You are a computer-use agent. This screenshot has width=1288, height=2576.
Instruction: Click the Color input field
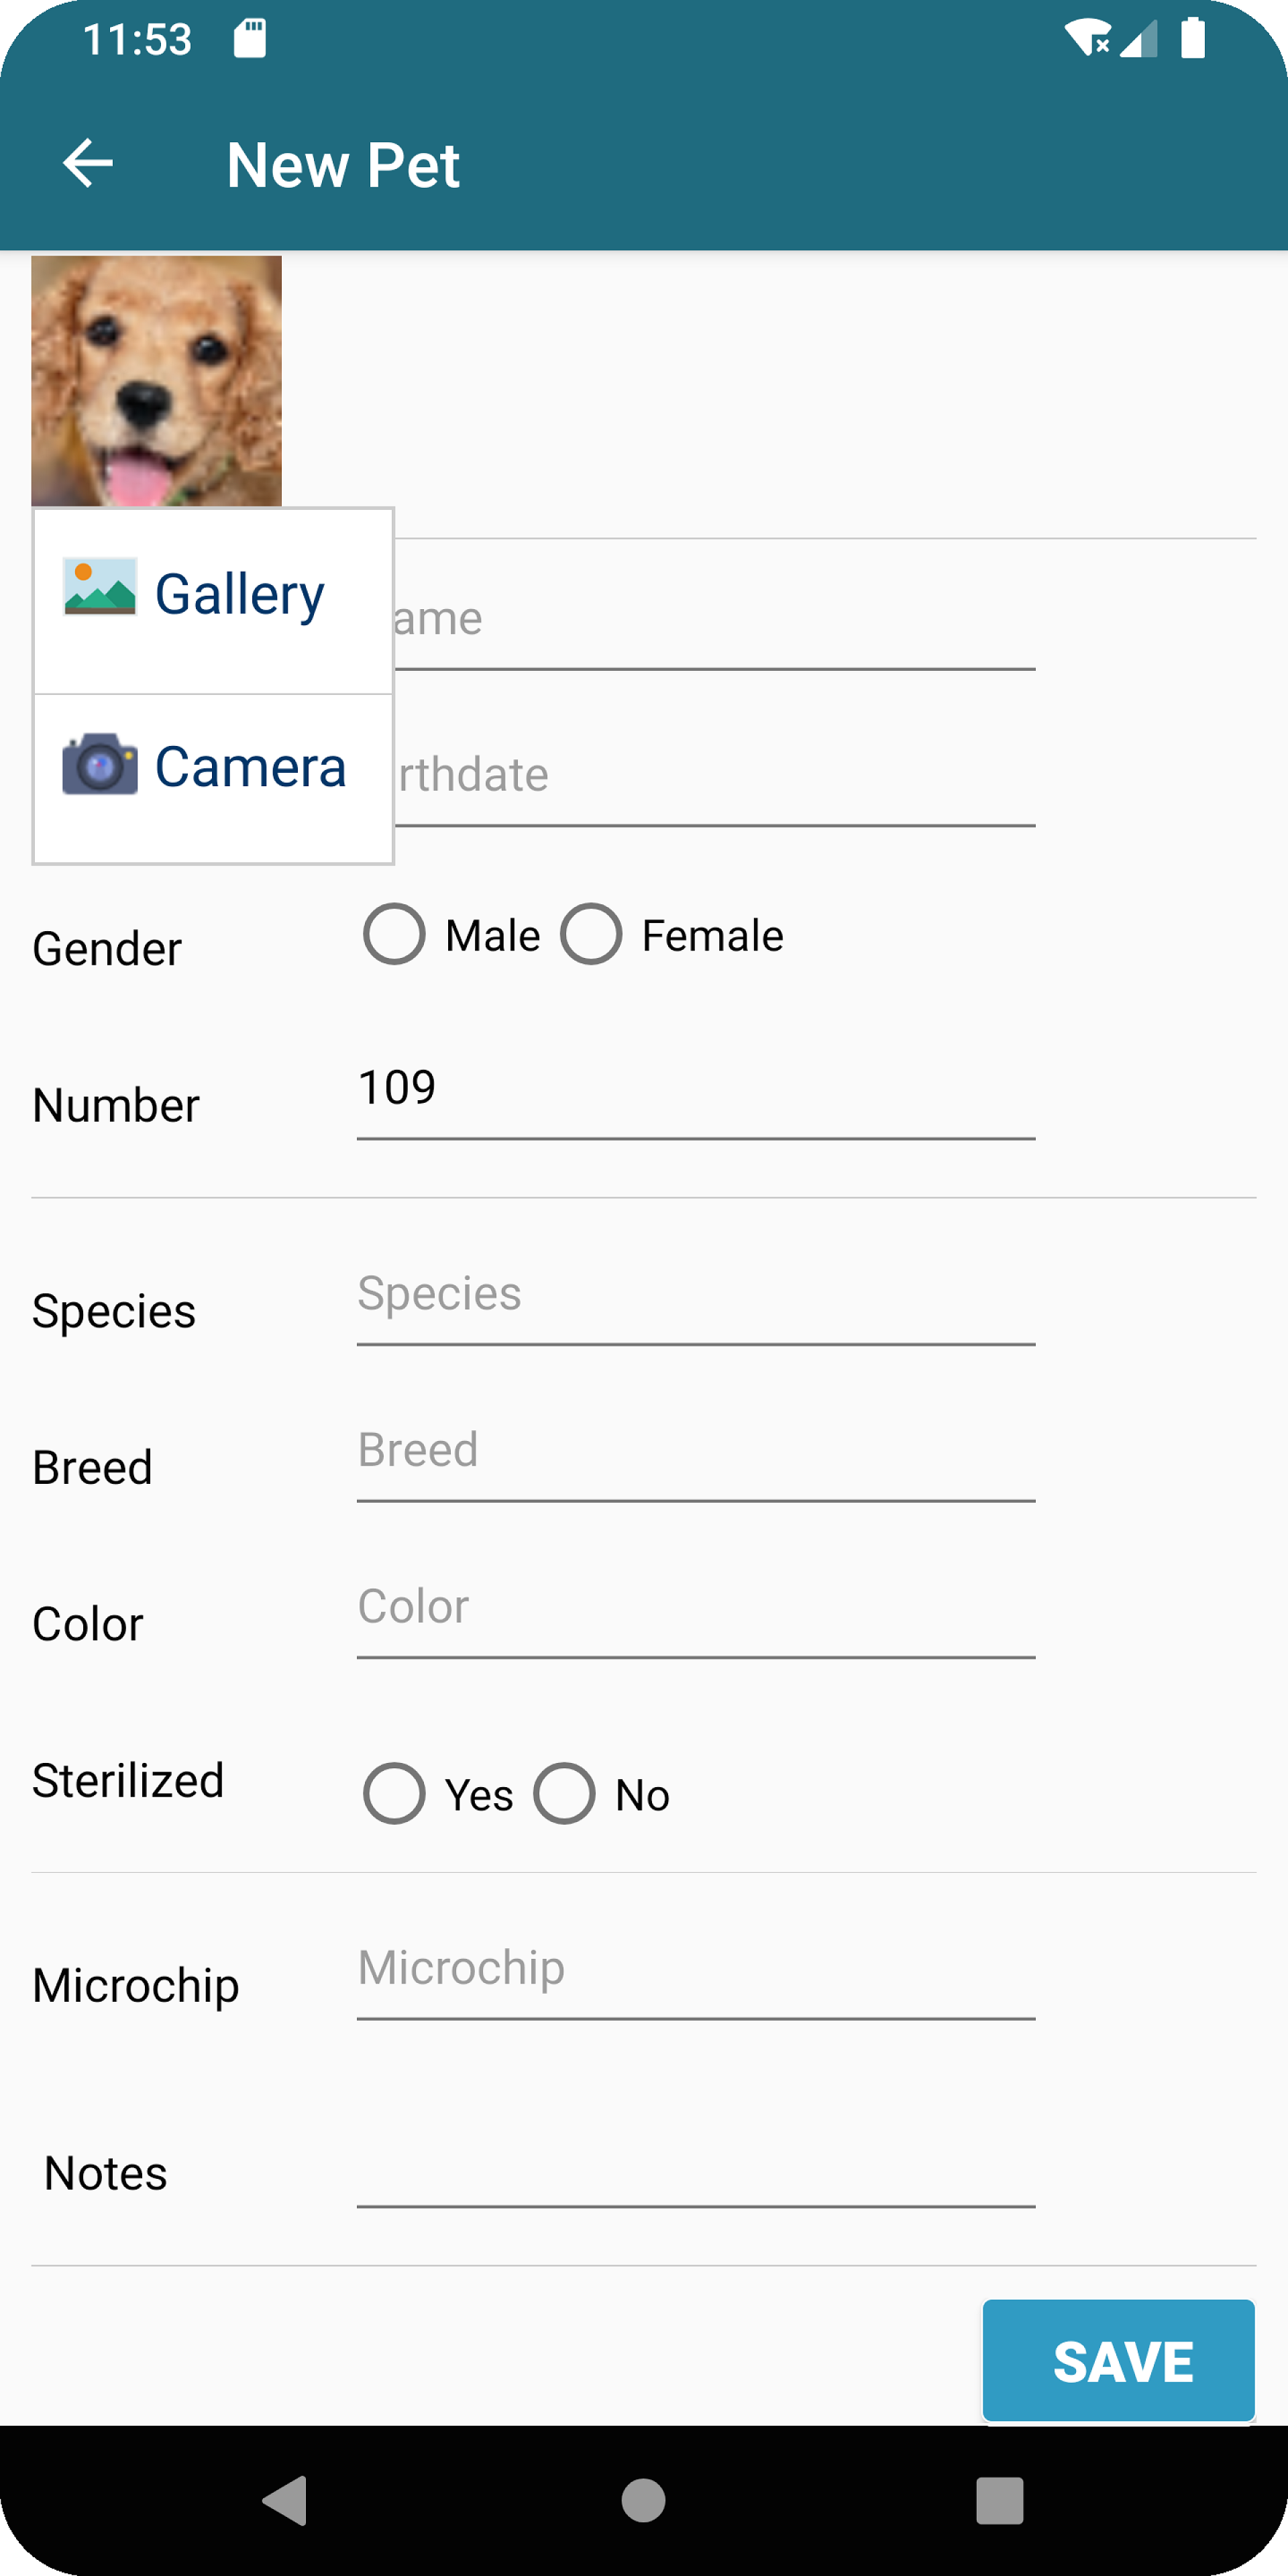pyautogui.click(x=695, y=1607)
